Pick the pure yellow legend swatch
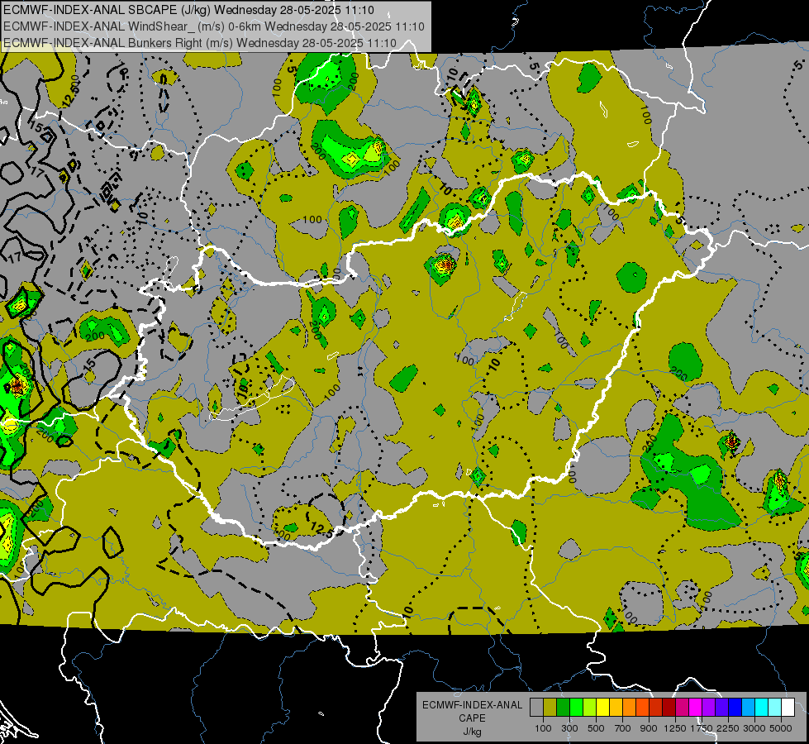This screenshot has height=744, width=809. coord(602,708)
